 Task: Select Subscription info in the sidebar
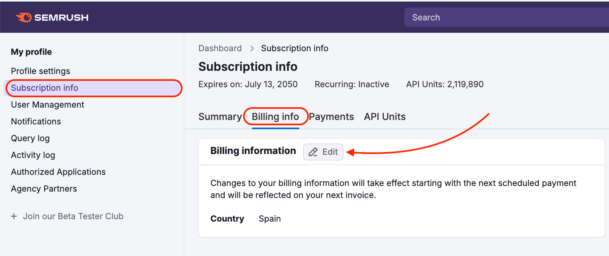point(45,88)
